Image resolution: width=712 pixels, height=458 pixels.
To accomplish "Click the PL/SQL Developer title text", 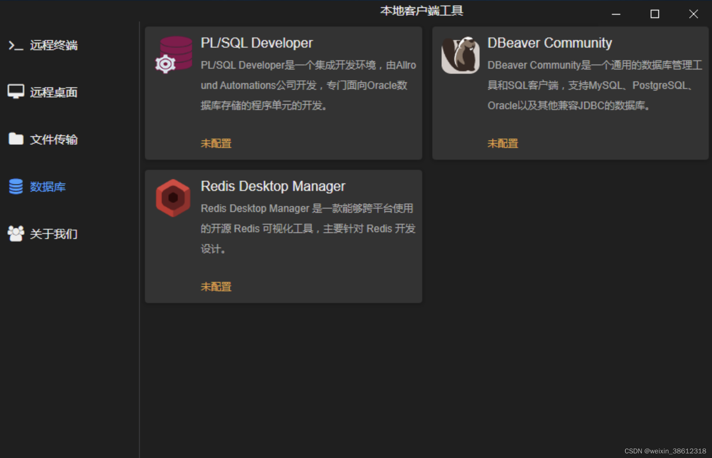I will (256, 43).
